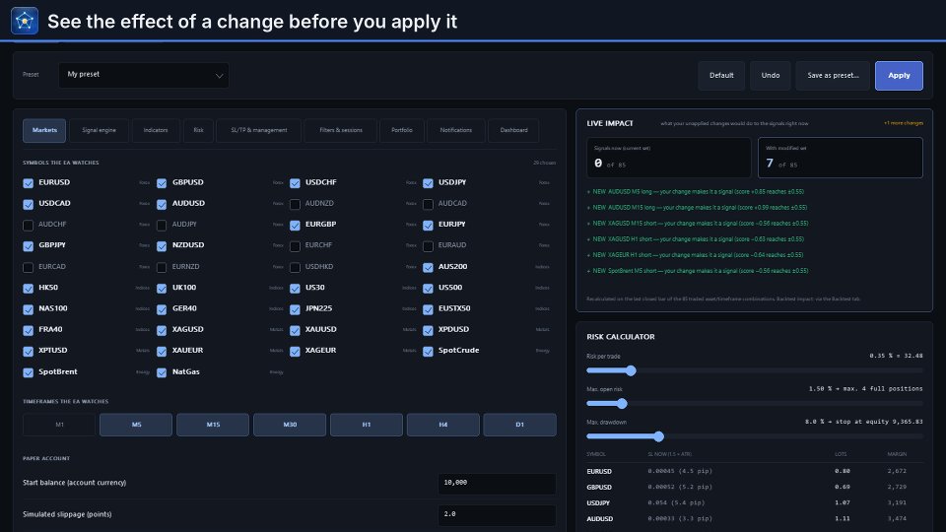Open the SL/TP & management tab
Image resolution: width=946 pixels, height=532 pixels.
pyautogui.click(x=259, y=130)
